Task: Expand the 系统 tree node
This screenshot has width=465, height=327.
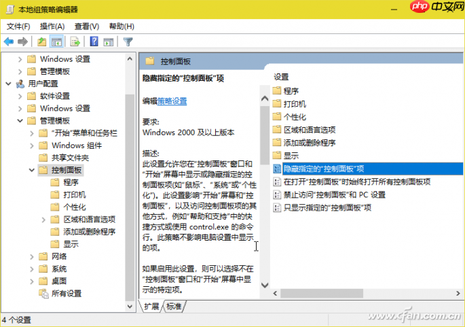Action: (x=32, y=269)
